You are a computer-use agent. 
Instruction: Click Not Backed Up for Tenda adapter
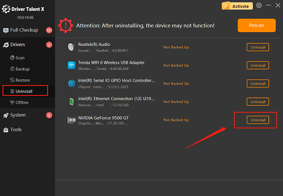176,65
